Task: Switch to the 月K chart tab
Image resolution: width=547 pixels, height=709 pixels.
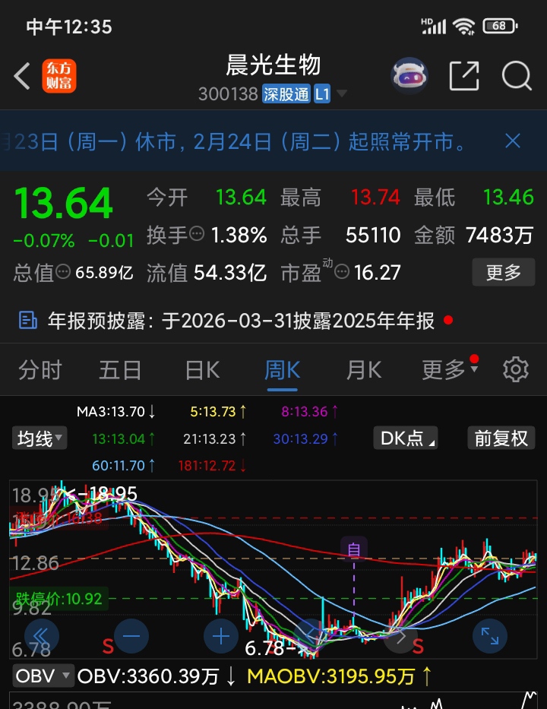Action: (363, 370)
